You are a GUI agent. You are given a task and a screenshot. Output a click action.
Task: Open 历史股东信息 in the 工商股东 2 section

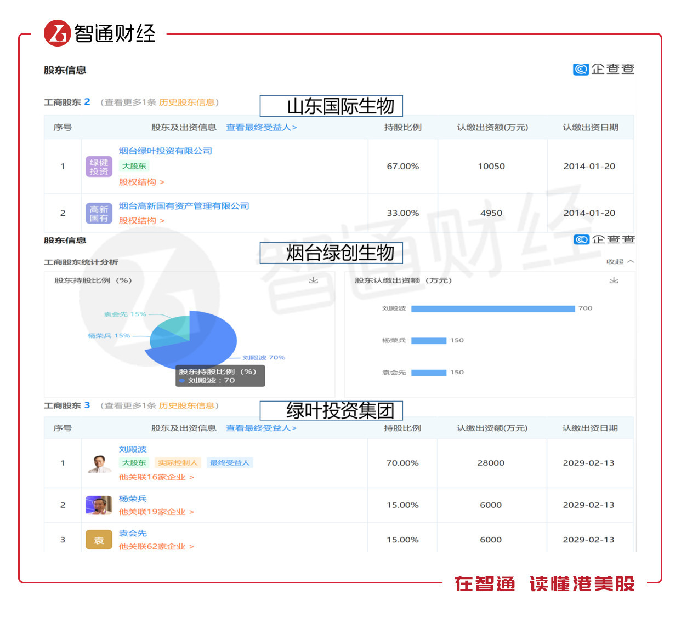(187, 102)
